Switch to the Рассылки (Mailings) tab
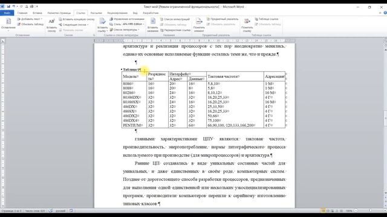The height and width of the screenshot is (217, 387). pos(96,13)
